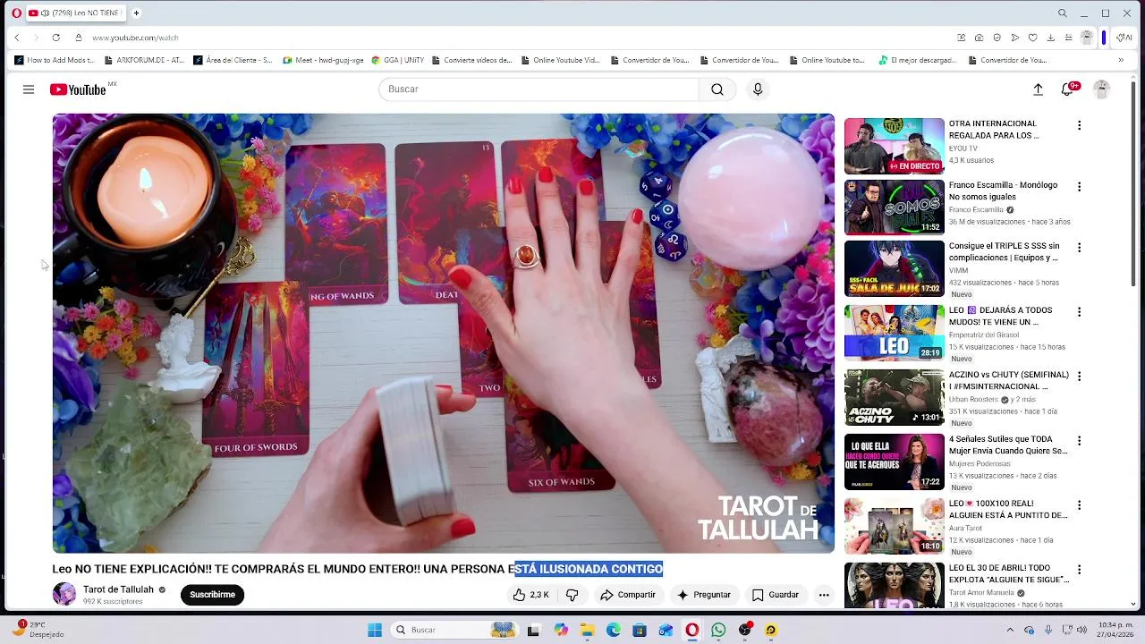Click Opera edit/pinboard icon in address bar
1145x644 pixels.
click(962, 38)
